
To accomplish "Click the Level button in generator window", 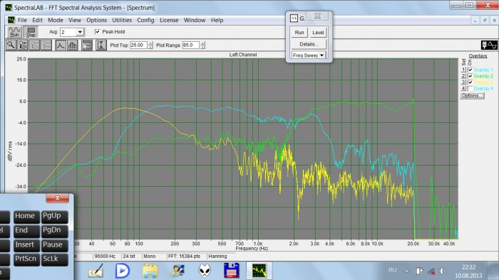I will click(x=318, y=33).
